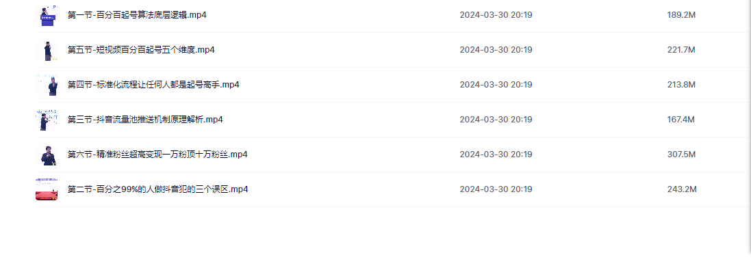The width and height of the screenshot is (751, 268).
Task: Select the 213.8M size value
Action: (x=681, y=85)
